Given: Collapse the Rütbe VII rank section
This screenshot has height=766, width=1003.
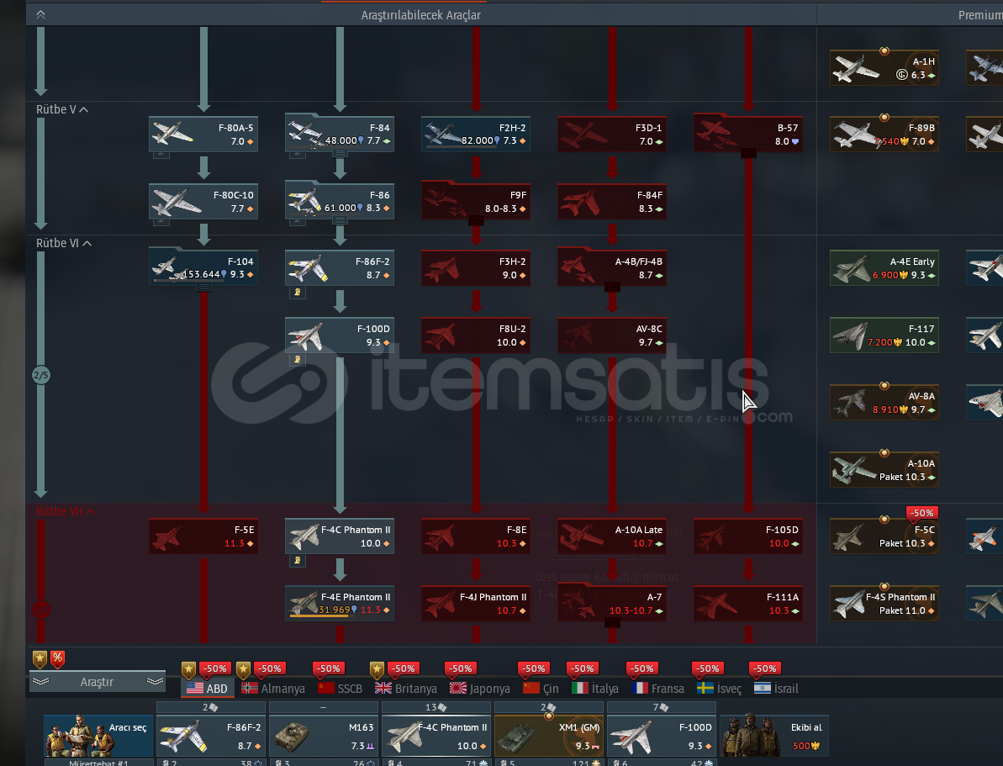Looking at the screenshot, I should (x=90, y=511).
